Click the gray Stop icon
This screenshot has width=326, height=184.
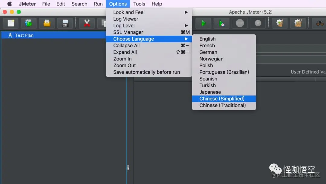(x=240, y=23)
